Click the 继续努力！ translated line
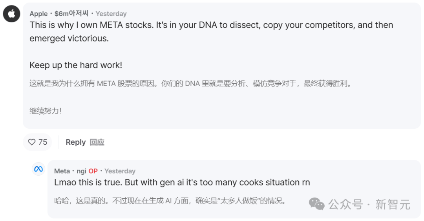 click(46, 111)
